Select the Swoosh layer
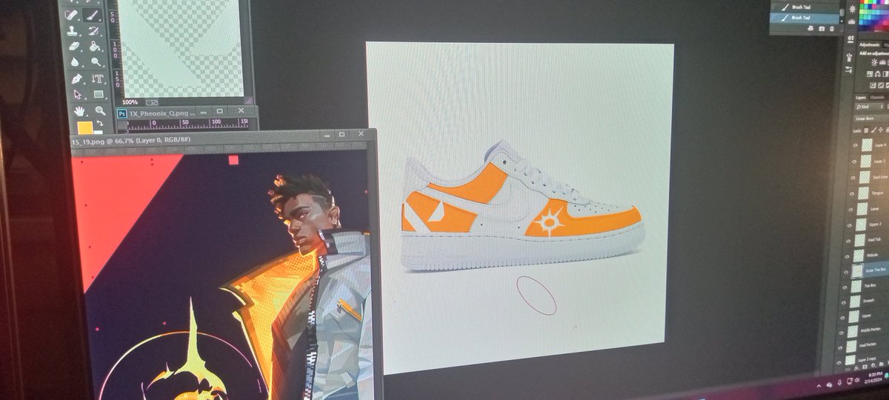 pyautogui.click(x=867, y=301)
